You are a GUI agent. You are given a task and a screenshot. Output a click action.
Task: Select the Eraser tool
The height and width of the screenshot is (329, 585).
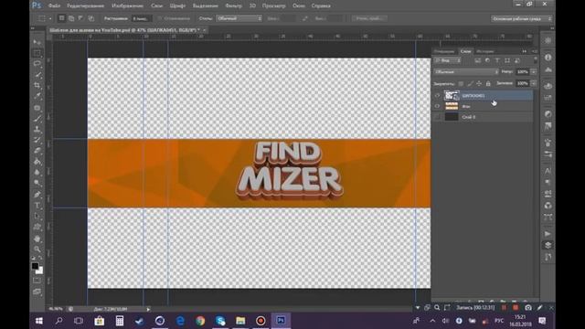37,151
